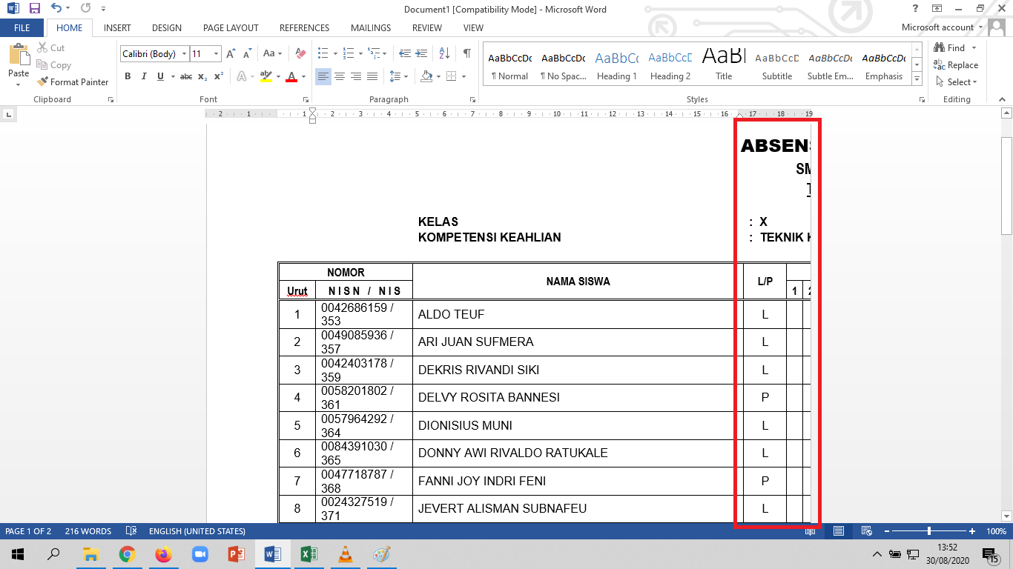
Task: Apply subscript formatting
Action: point(204,76)
